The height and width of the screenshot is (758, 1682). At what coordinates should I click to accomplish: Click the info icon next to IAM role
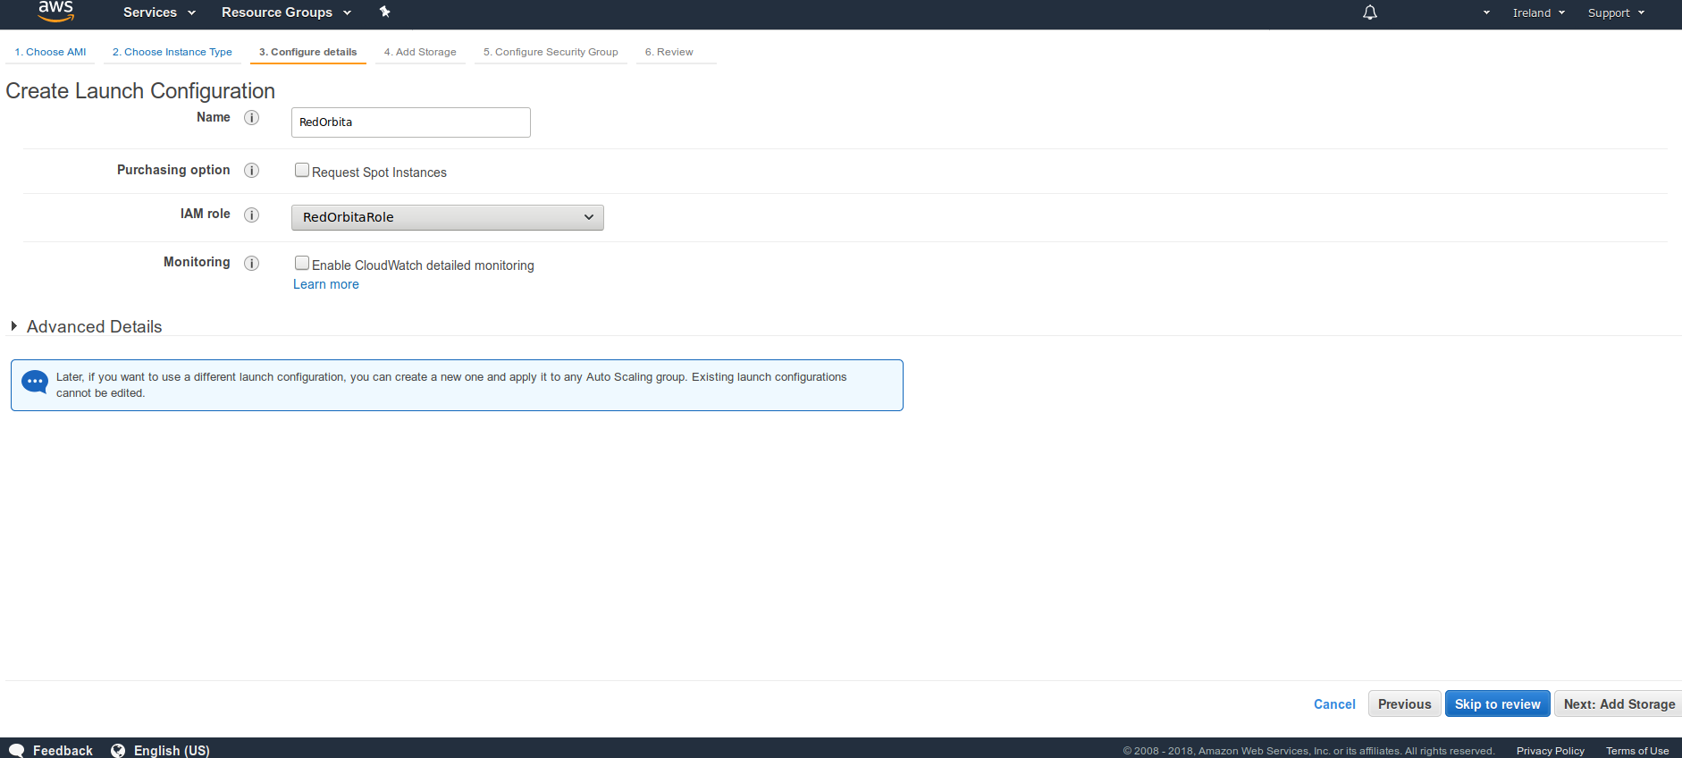pos(252,215)
